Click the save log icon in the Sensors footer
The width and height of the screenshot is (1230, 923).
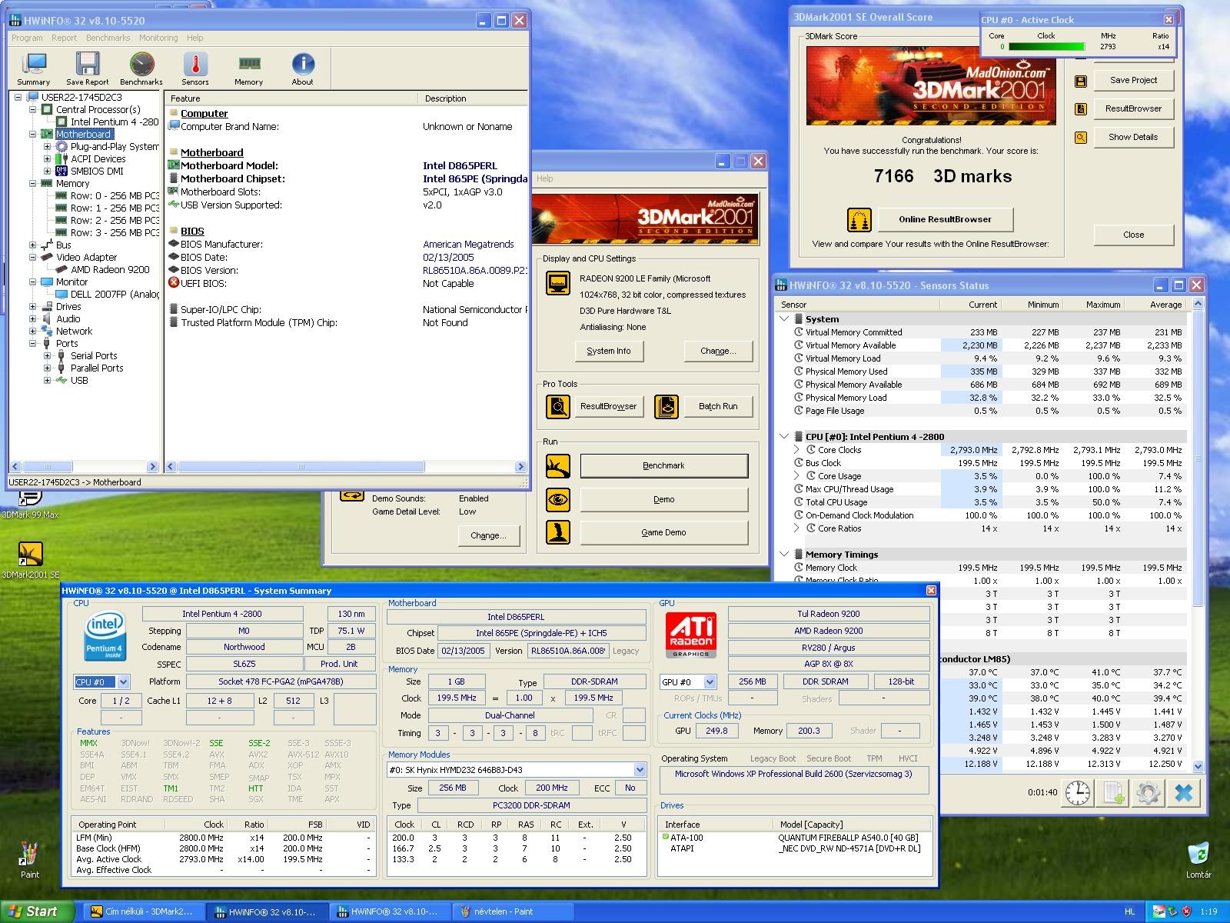click(1113, 792)
